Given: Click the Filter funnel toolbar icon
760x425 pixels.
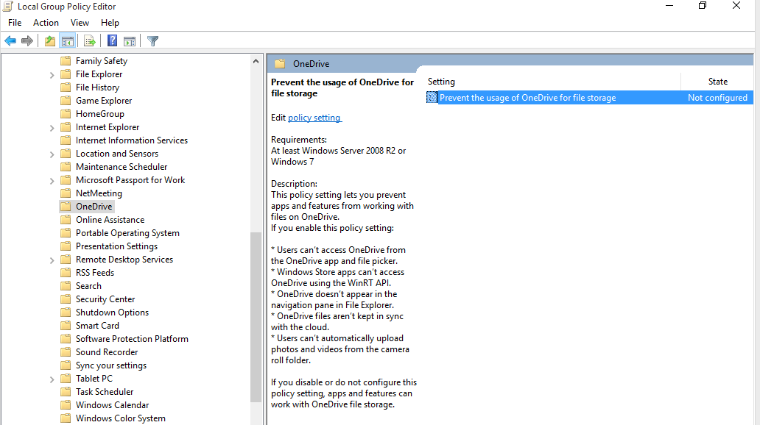Looking at the screenshot, I should (152, 41).
